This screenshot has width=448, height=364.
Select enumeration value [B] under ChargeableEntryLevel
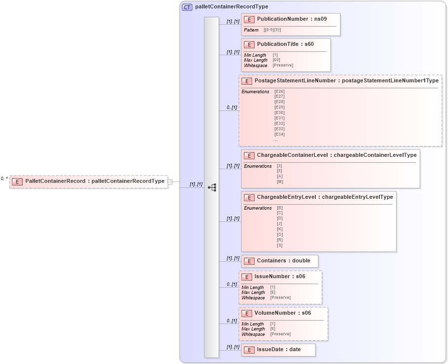click(279, 208)
